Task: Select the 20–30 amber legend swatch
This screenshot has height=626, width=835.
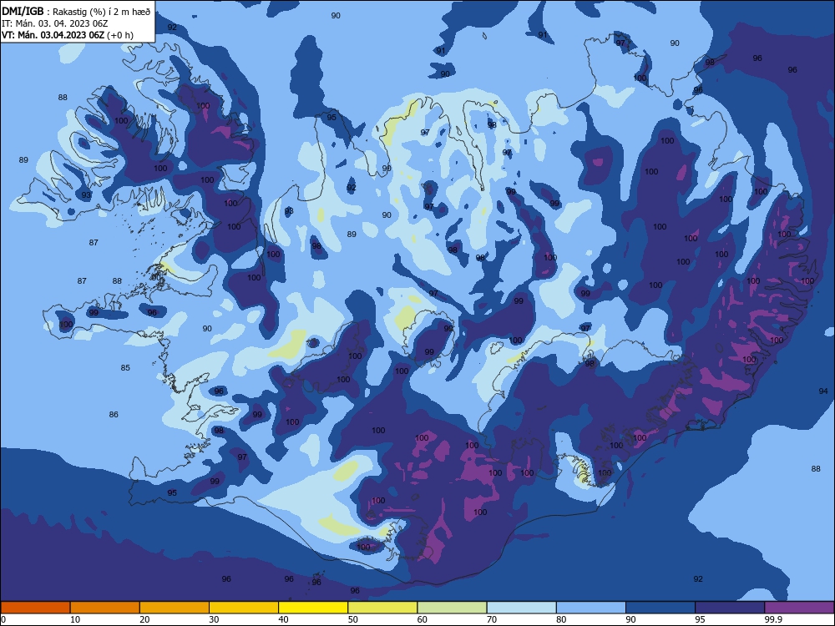Action: [175, 608]
